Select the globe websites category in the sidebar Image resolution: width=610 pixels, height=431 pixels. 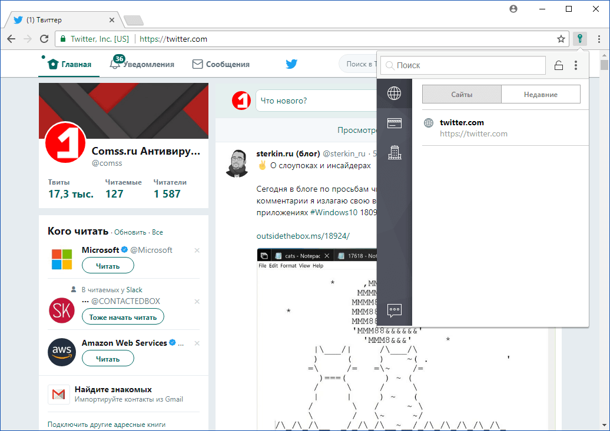click(x=394, y=93)
